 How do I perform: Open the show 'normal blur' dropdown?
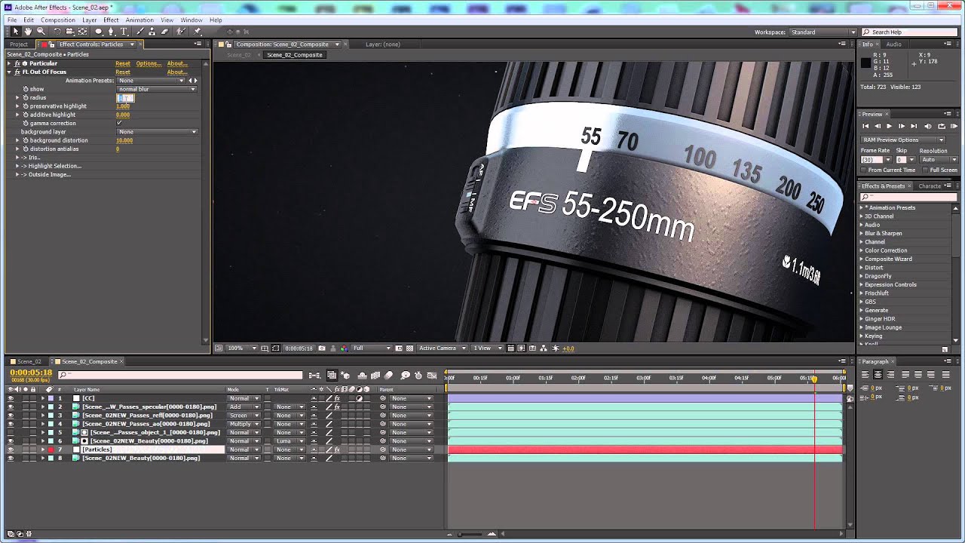pos(157,89)
